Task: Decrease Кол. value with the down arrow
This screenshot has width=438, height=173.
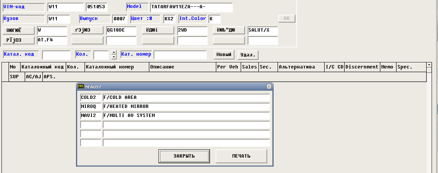Action: (x=114, y=57)
